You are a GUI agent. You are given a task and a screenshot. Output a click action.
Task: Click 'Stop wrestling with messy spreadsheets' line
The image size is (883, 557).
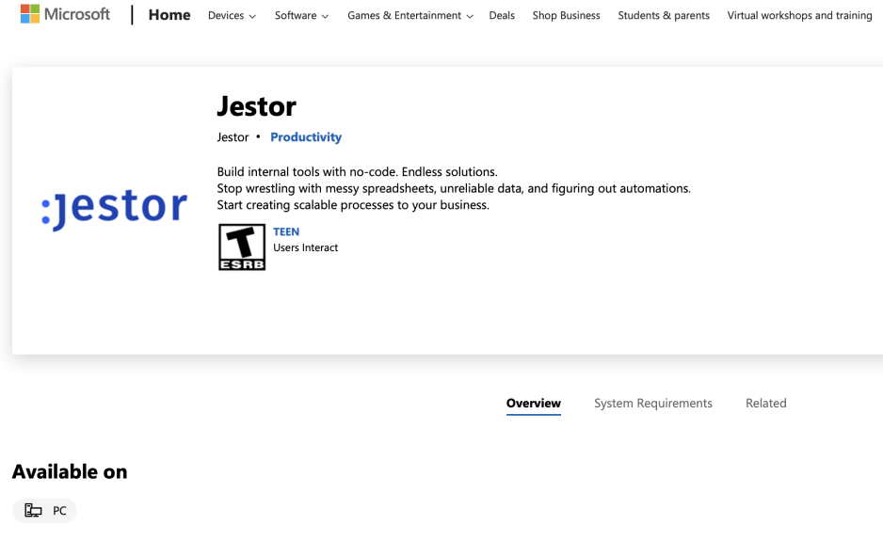[x=454, y=188]
